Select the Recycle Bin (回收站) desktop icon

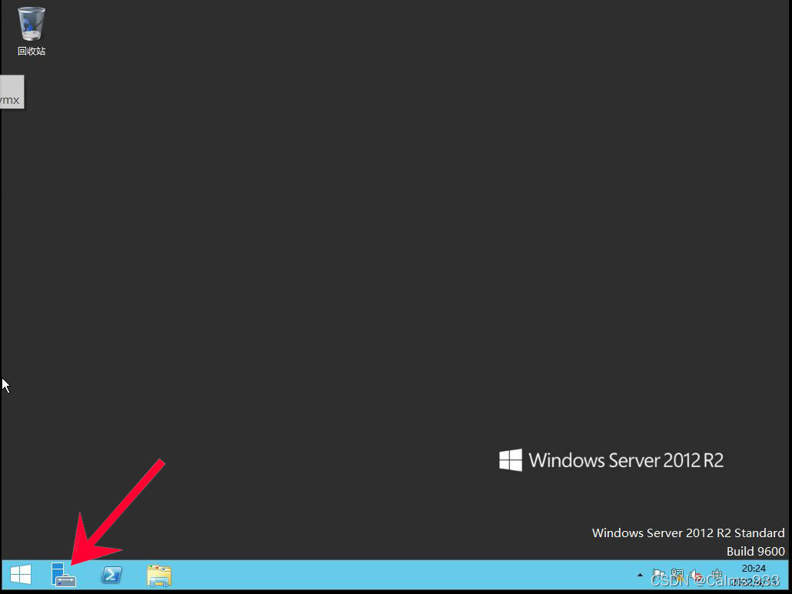pos(32,32)
